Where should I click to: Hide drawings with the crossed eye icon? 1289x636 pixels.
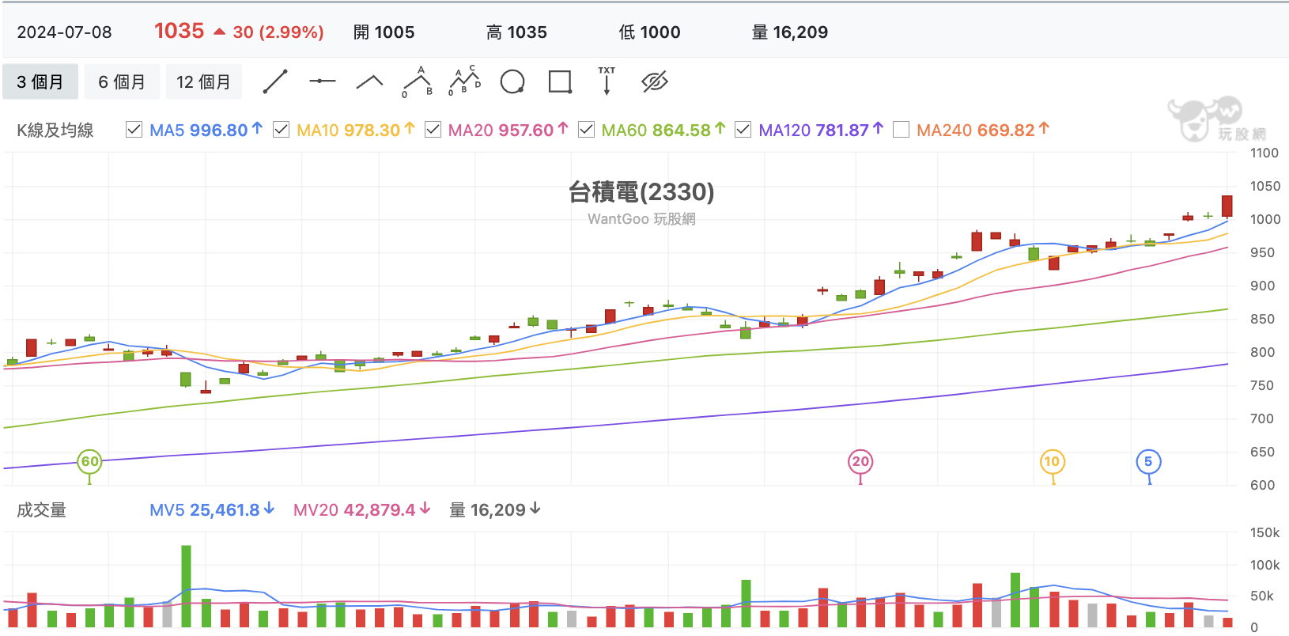(x=655, y=81)
